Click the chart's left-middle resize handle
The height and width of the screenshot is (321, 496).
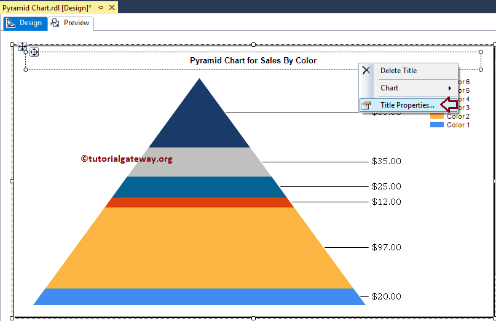point(12,181)
